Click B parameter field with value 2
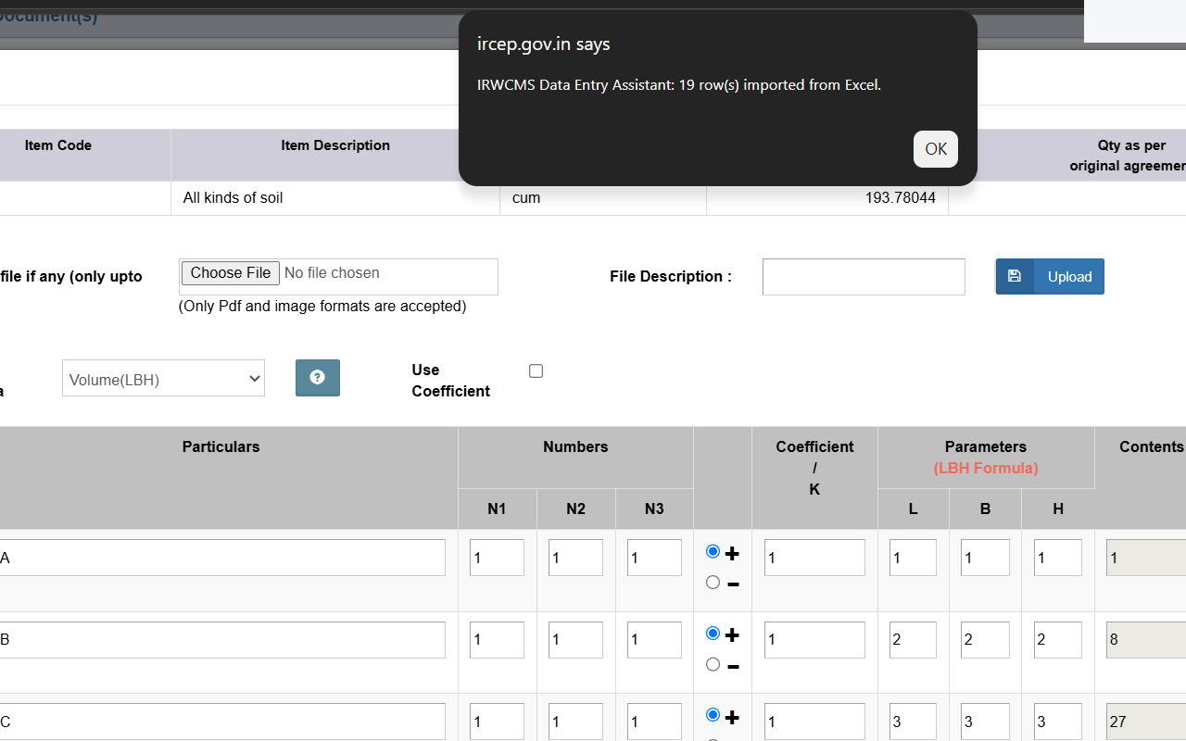Screen dimensions: 1186x741 pyautogui.click(x=985, y=640)
